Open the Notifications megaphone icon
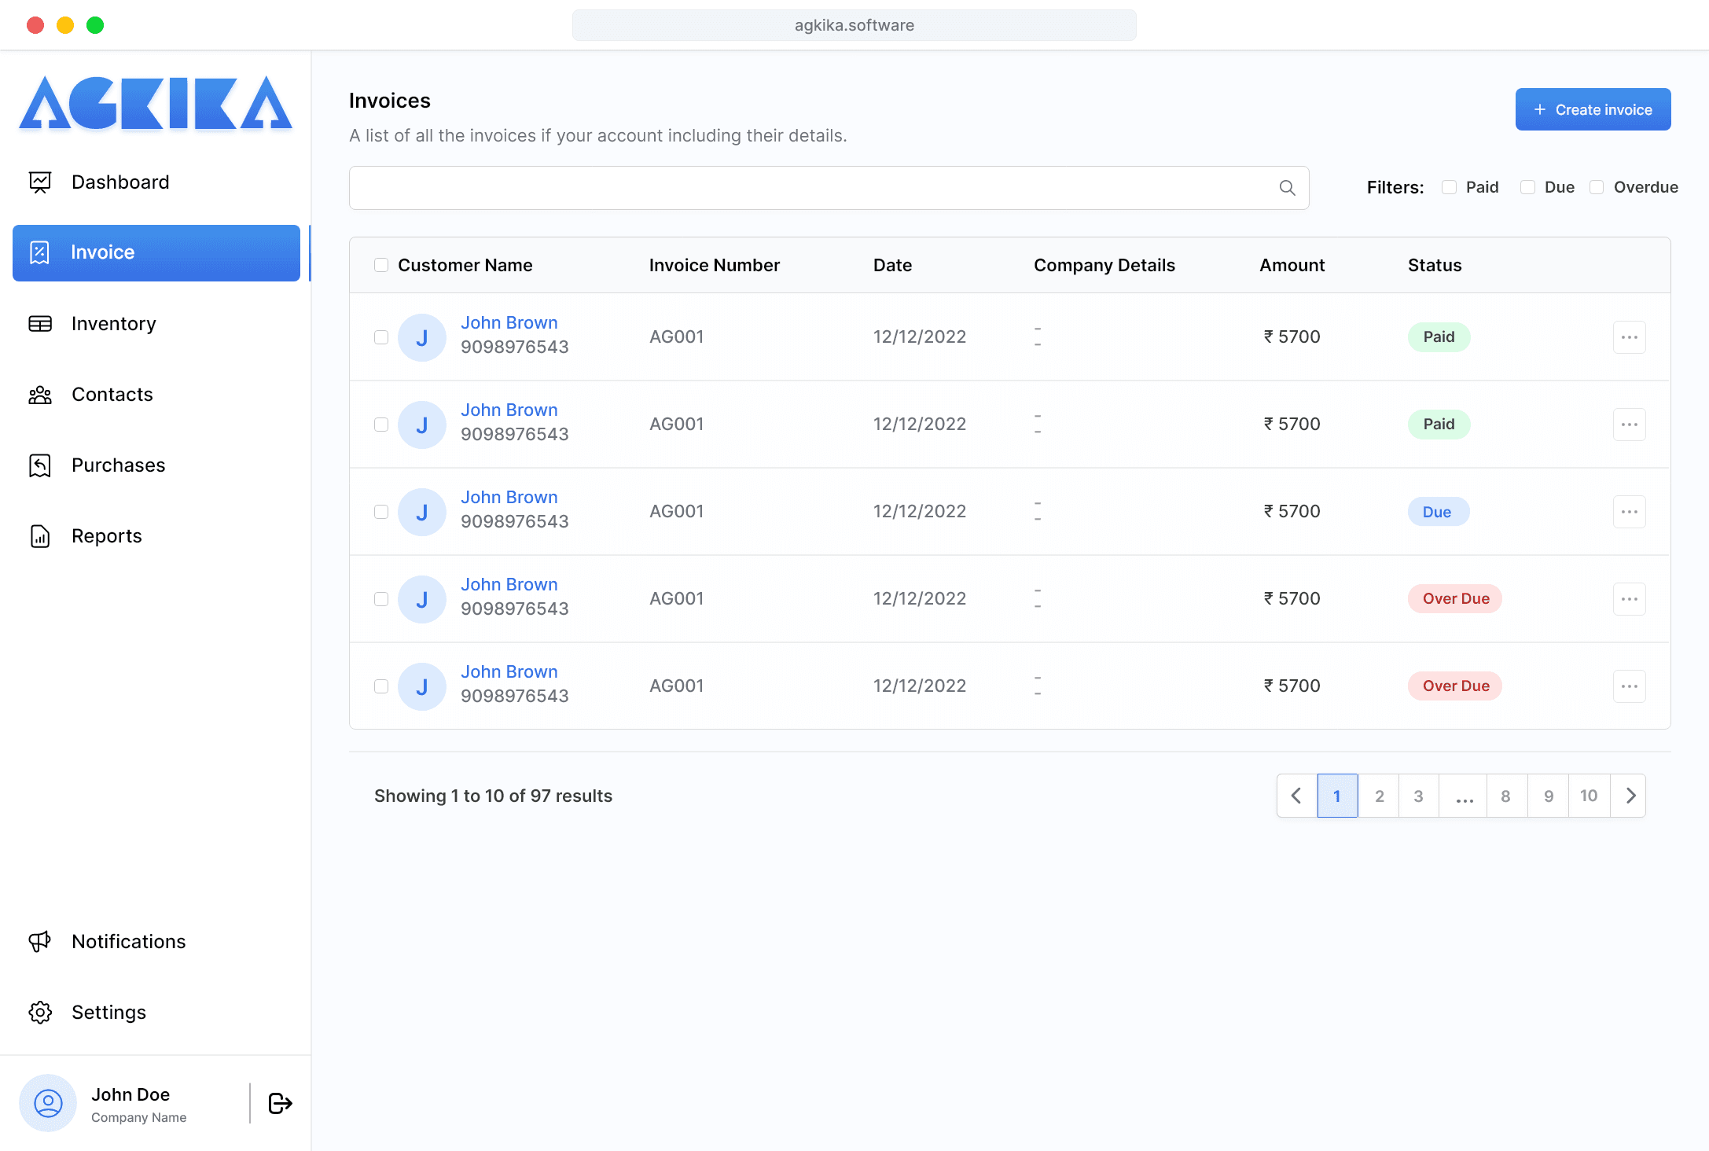 40,941
